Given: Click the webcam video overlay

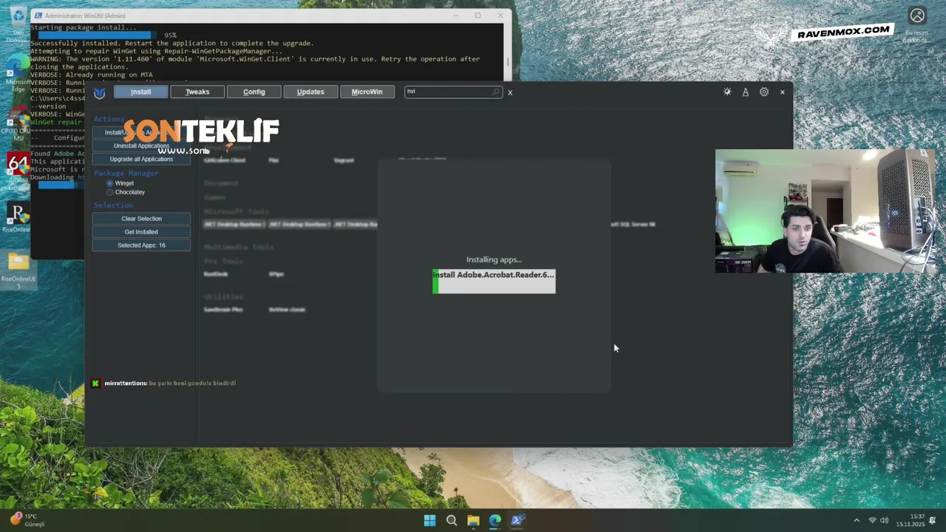Looking at the screenshot, I should (825, 211).
